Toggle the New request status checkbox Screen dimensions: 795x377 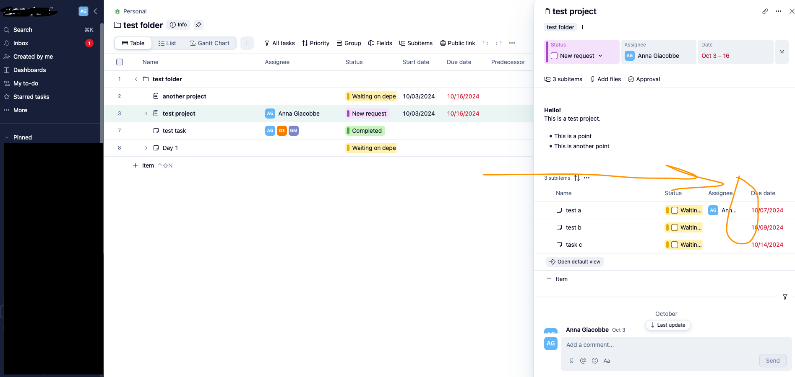[x=554, y=56]
